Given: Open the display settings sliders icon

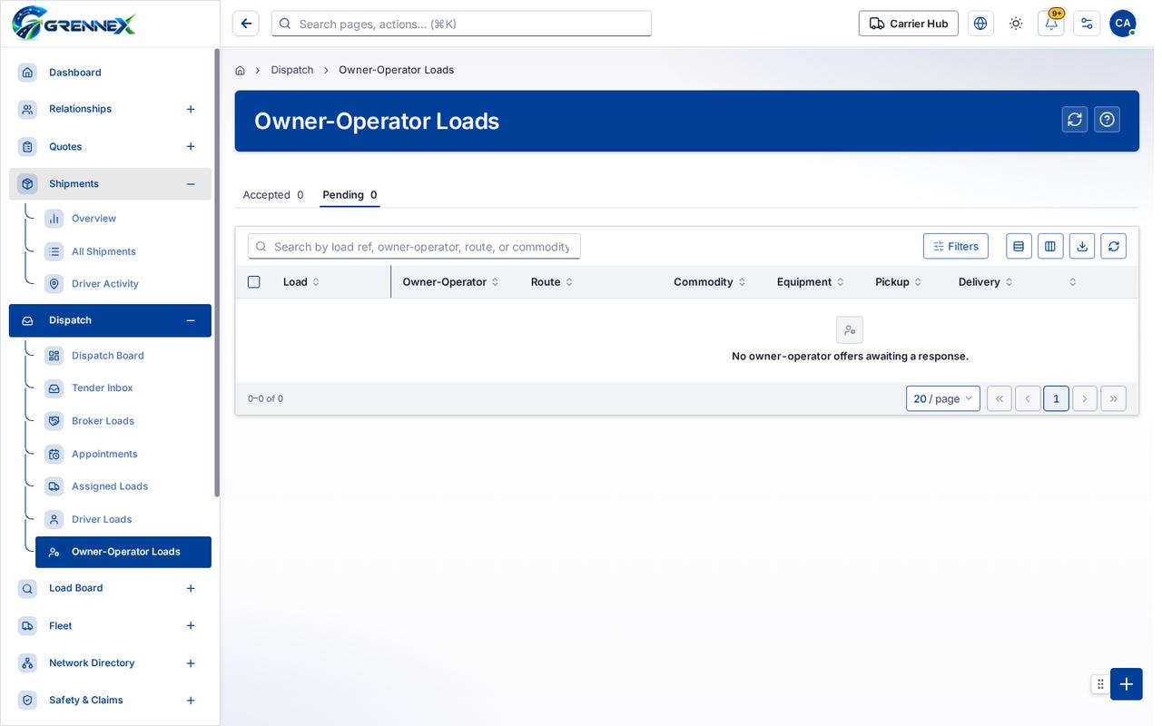Looking at the screenshot, I should (1087, 24).
